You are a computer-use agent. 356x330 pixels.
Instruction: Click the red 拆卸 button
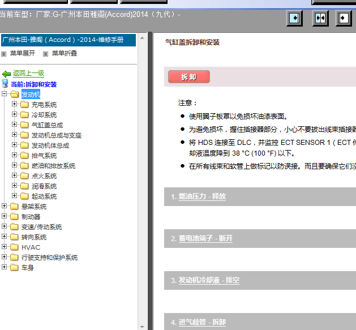pos(189,77)
